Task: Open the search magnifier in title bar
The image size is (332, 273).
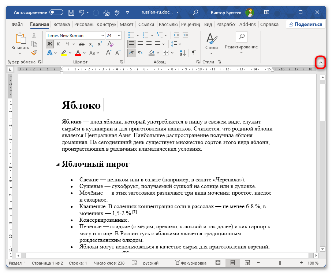Action: click(x=195, y=12)
